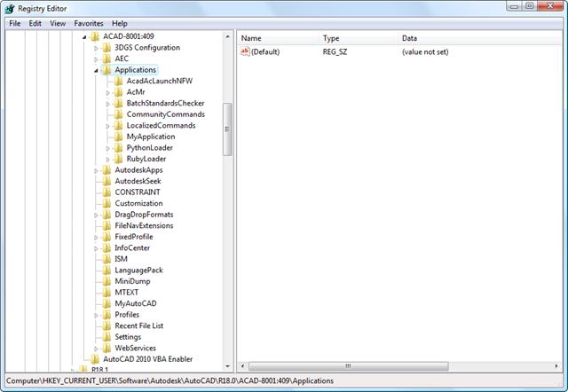The image size is (568, 392).
Task: Expand the Profiles registry key
Action: pos(96,315)
